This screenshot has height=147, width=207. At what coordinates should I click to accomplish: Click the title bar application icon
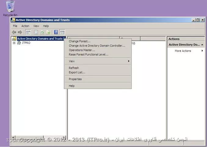[13, 20]
